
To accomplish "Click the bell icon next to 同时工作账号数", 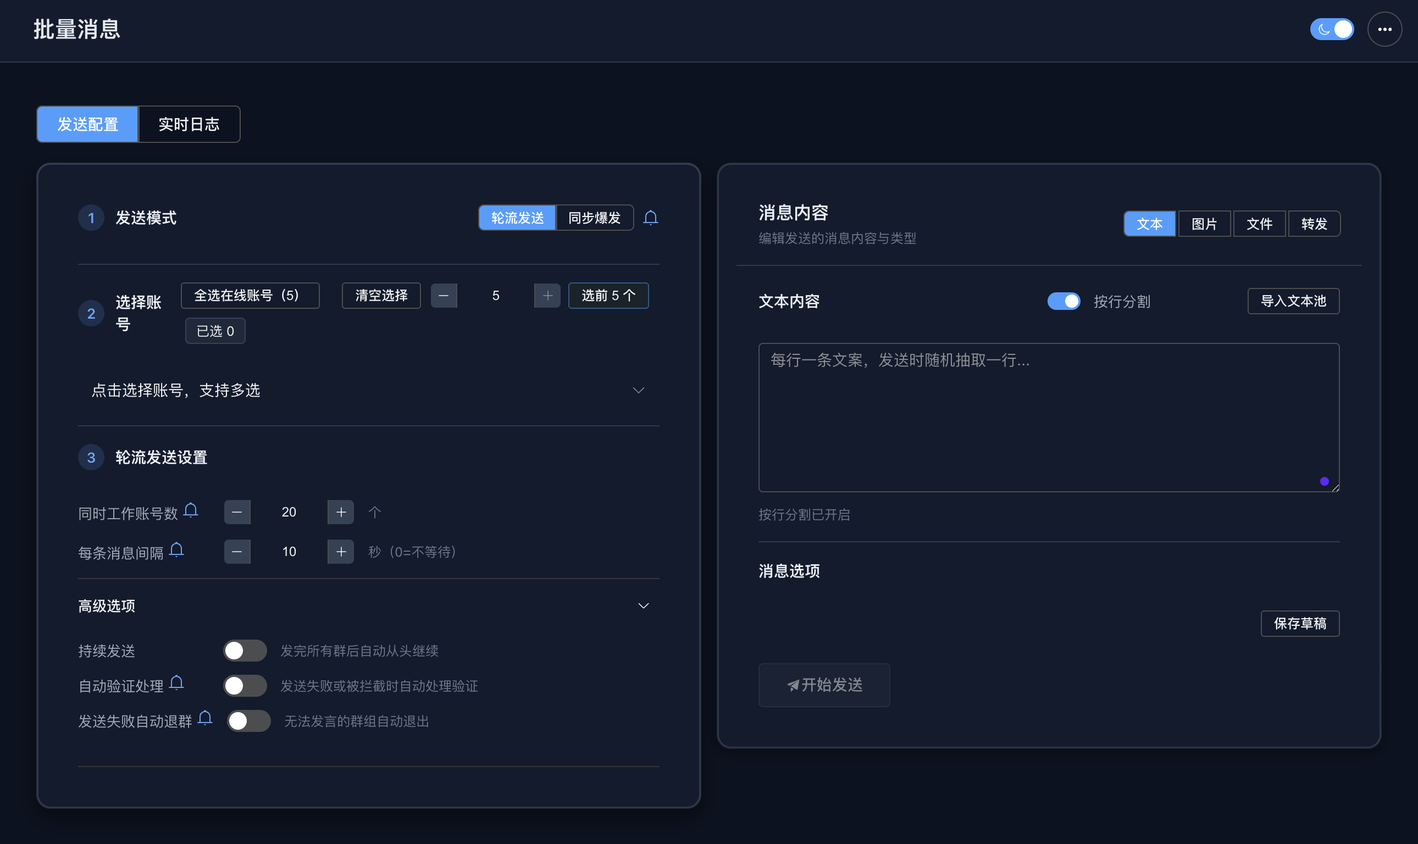I will coord(192,509).
